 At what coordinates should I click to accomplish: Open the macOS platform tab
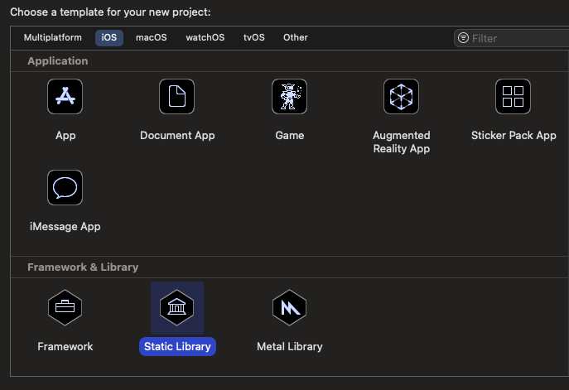point(151,38)
